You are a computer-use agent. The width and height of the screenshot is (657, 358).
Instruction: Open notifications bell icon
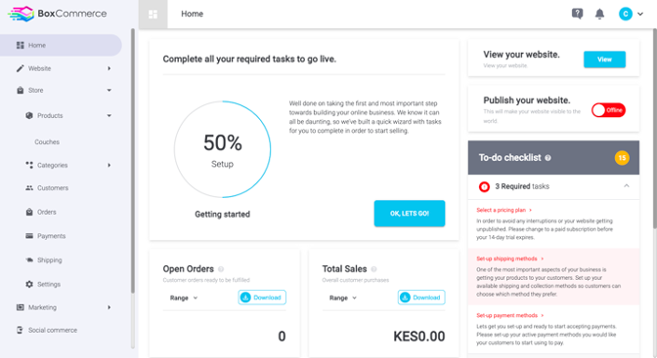click(599, 14)
